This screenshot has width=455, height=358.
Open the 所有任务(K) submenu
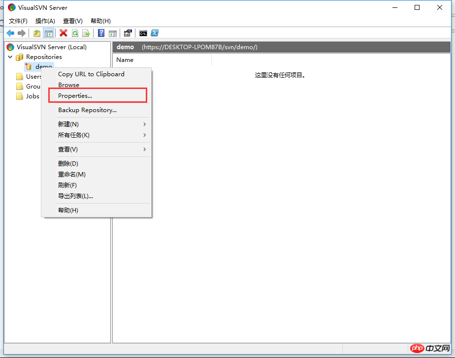point(103,135)
